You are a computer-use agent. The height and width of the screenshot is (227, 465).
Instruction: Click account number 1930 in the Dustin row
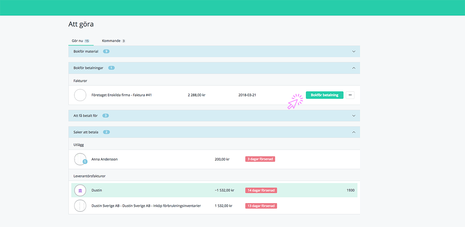point(350,190)
